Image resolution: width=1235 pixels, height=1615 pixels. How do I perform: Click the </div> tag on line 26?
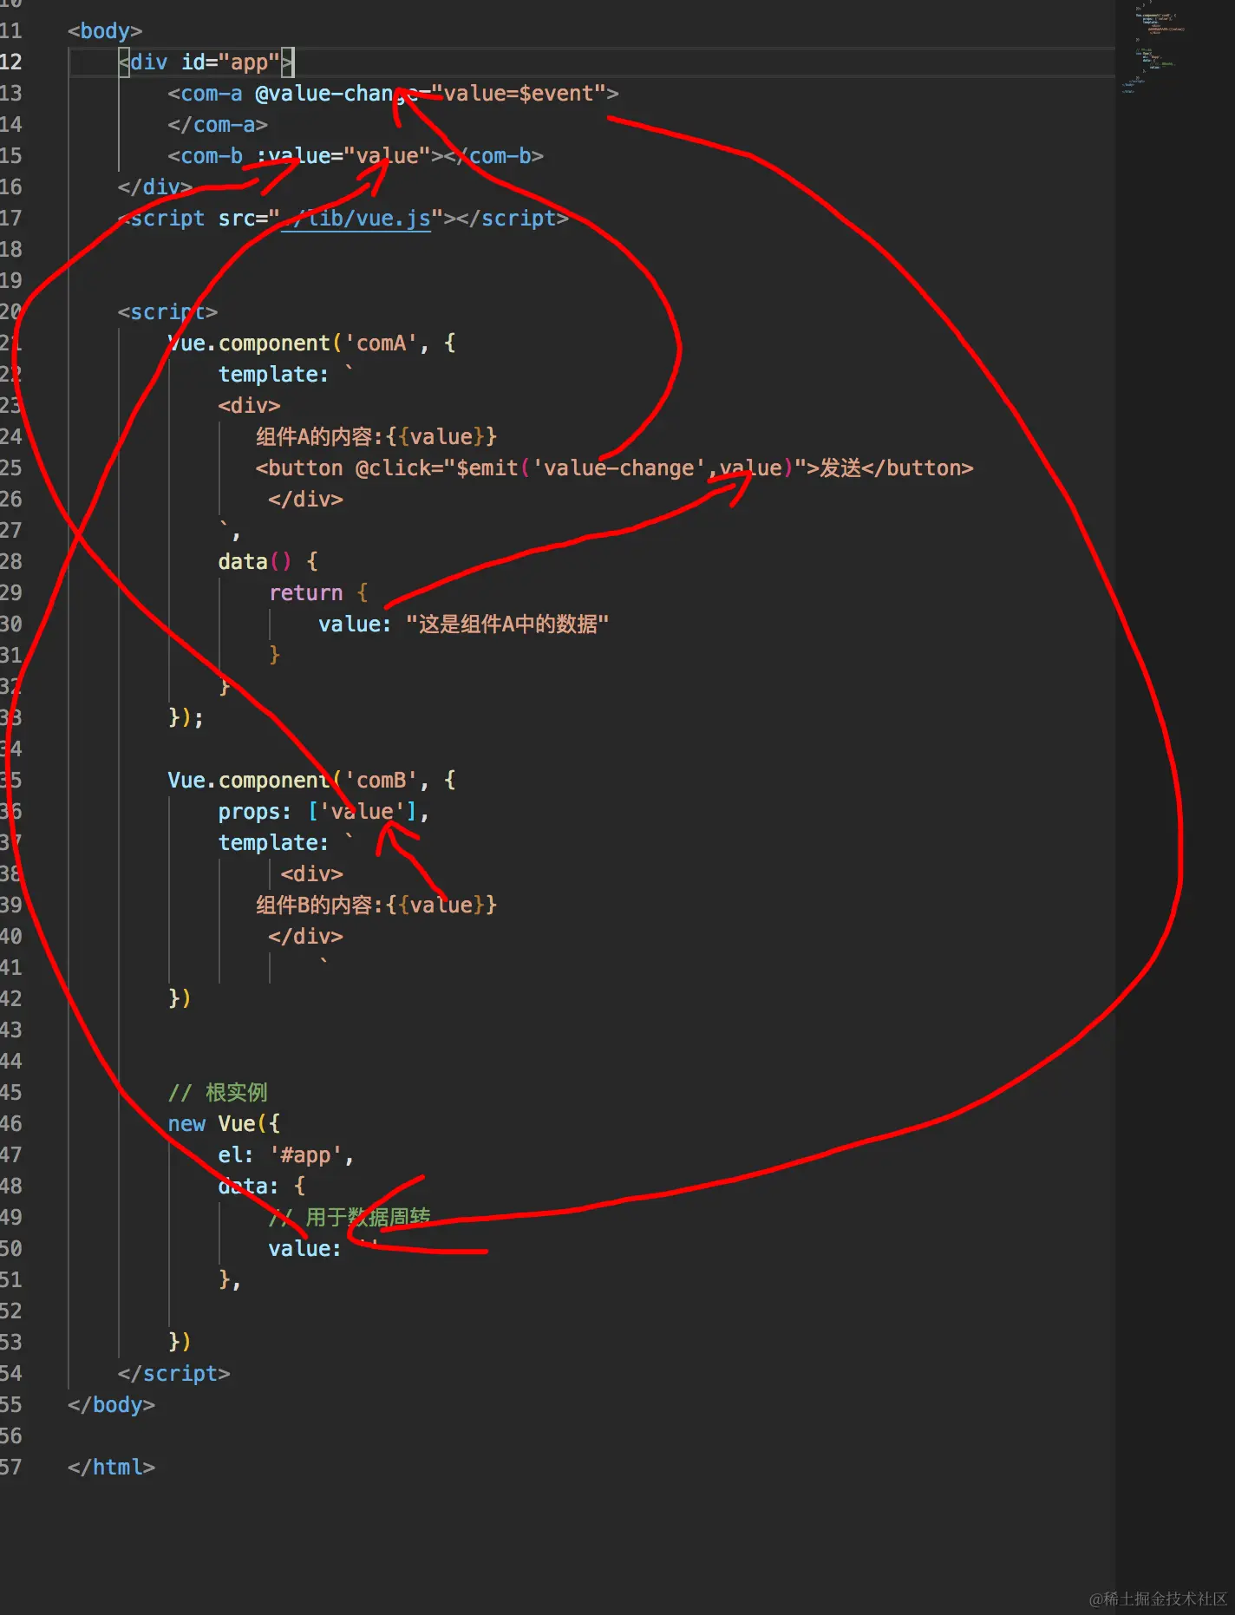click(x=306, y=500)
